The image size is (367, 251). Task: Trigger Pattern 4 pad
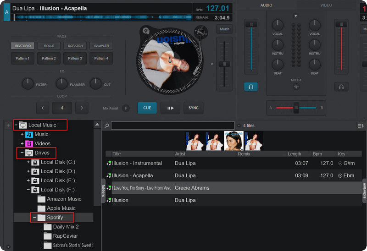pyautogui.click(x=101, y=59)
